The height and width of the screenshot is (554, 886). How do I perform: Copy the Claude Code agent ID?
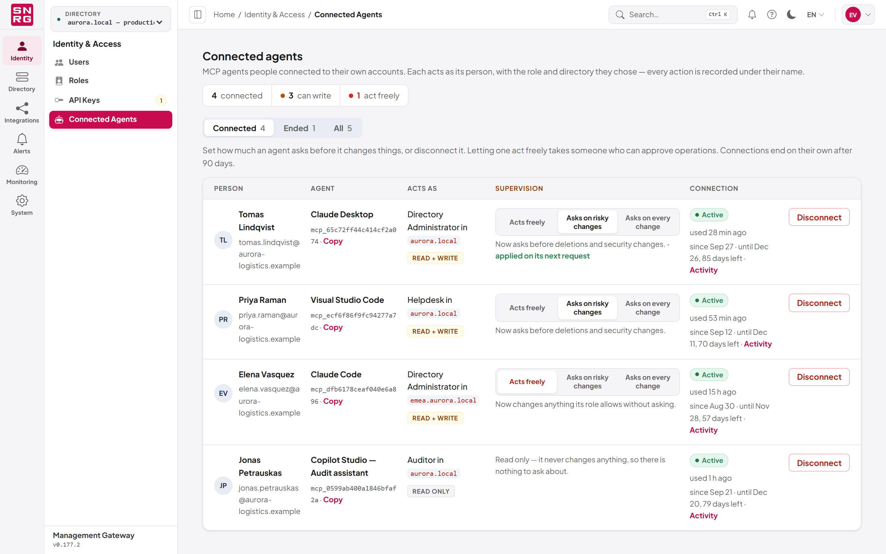[x=333, y=401]
